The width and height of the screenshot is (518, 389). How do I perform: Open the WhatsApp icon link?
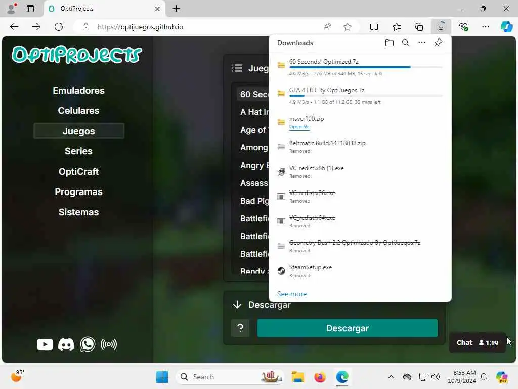(88, 344)
